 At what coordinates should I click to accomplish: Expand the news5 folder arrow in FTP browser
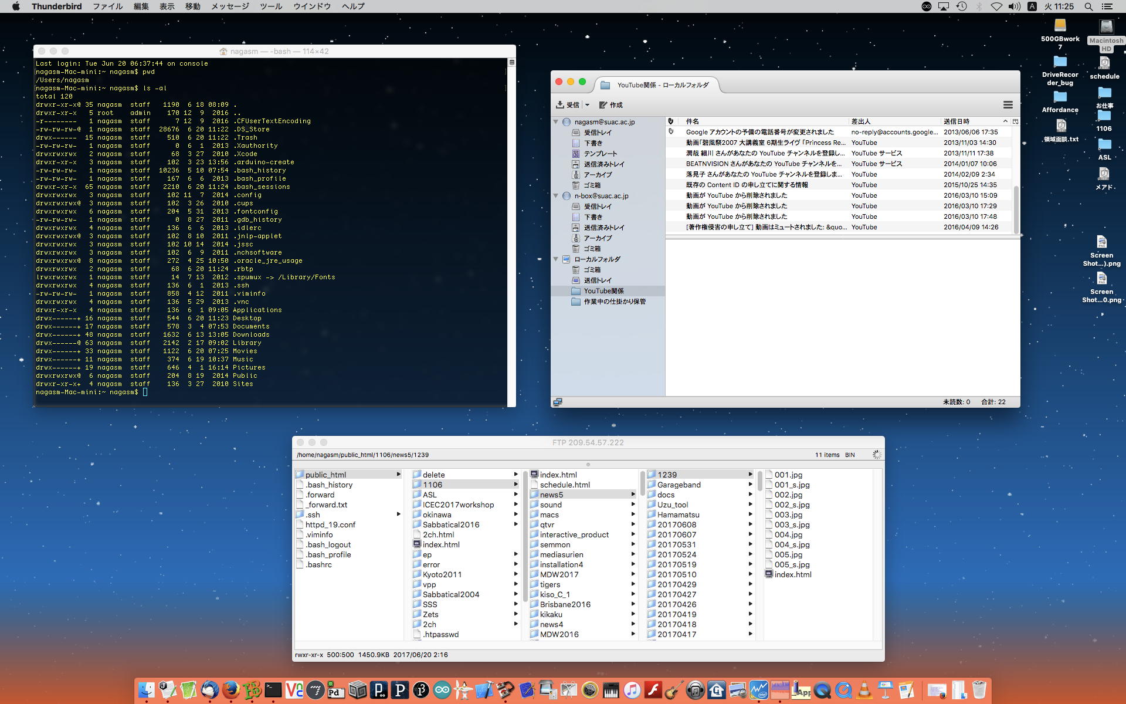click(633, 495)
